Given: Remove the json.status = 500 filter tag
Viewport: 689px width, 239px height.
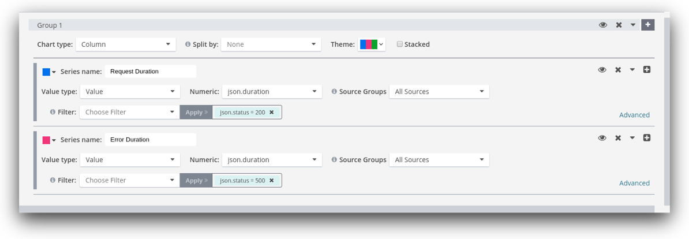Looking at the screenshot, I should tap(272, 181).
